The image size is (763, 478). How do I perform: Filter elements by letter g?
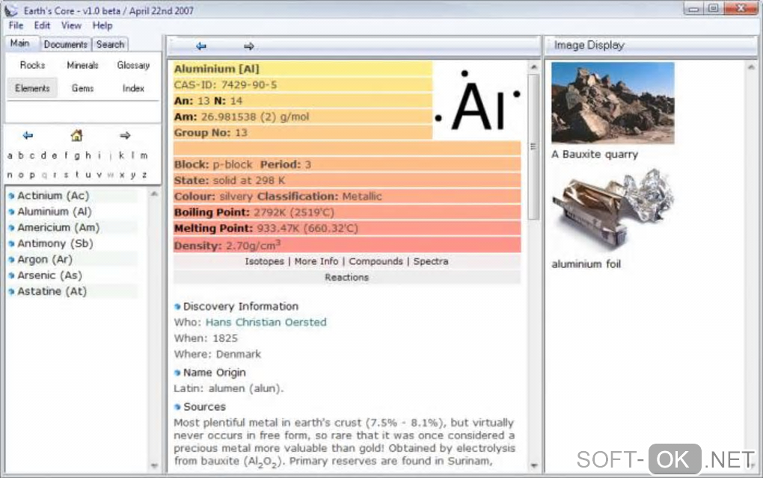[77, 156]
